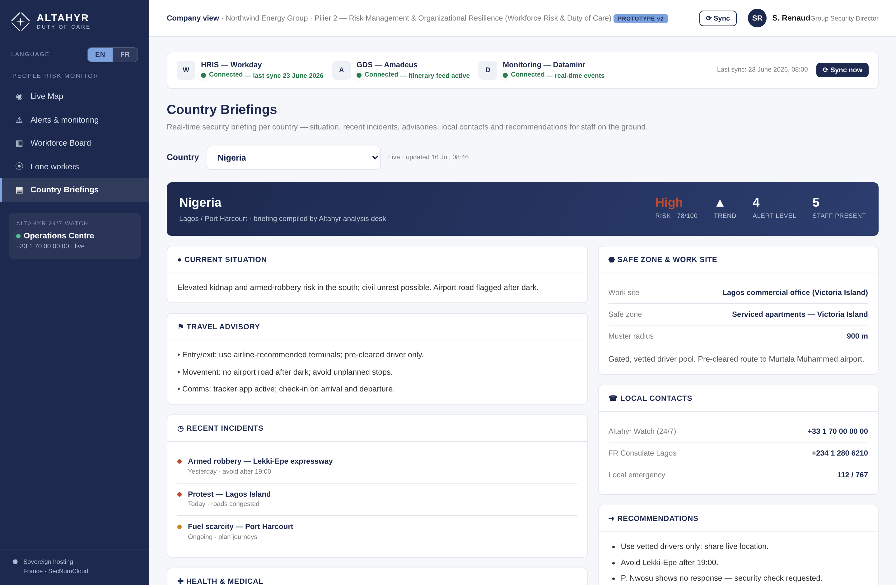Click the Altahyr compass logo icon

(20, 21)
